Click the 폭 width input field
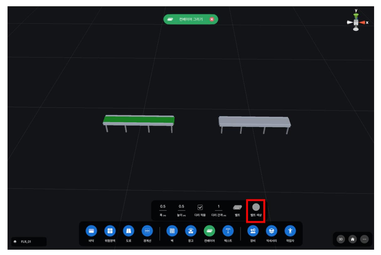The width and height of the screenshot is (381, 255). pyautogui.click(x=163, y=207)
